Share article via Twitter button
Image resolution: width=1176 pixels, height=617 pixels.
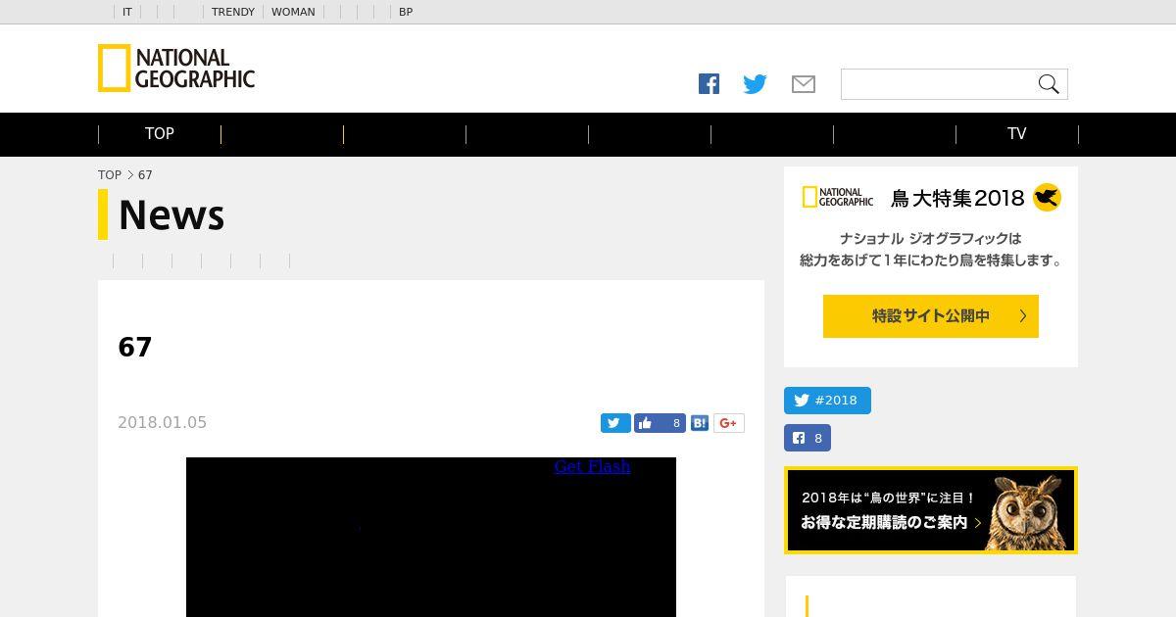click(x=614, y=423)
